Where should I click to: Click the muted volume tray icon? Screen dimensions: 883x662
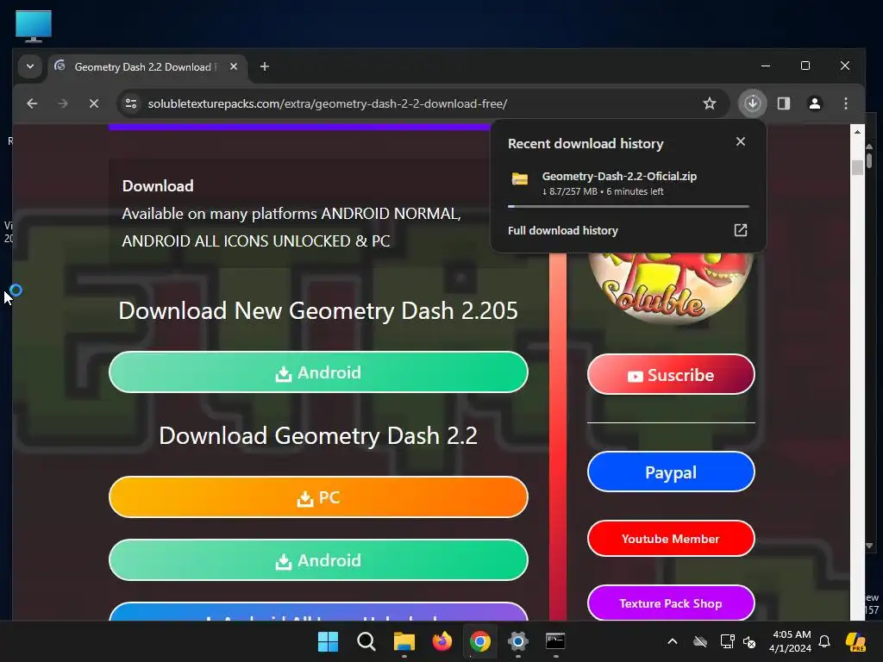click(749, 641)
